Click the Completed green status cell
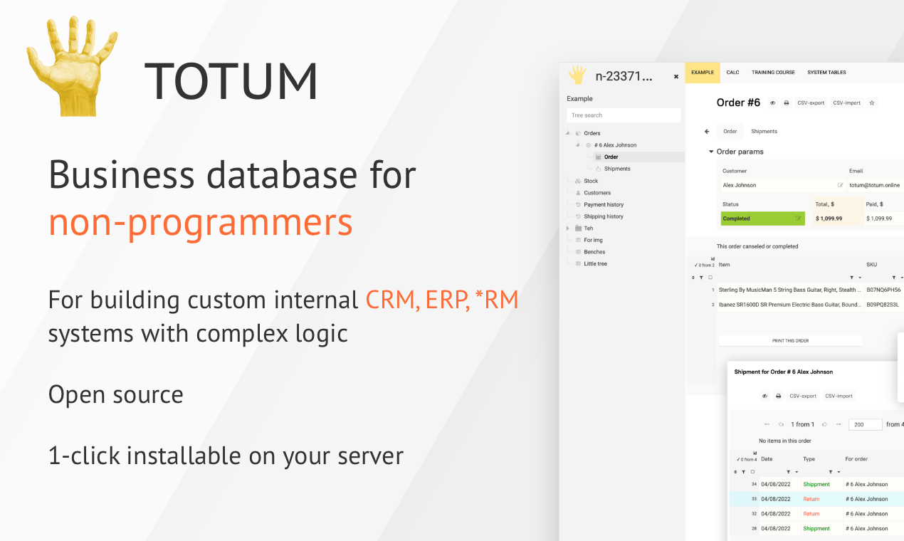 [763, 219]
